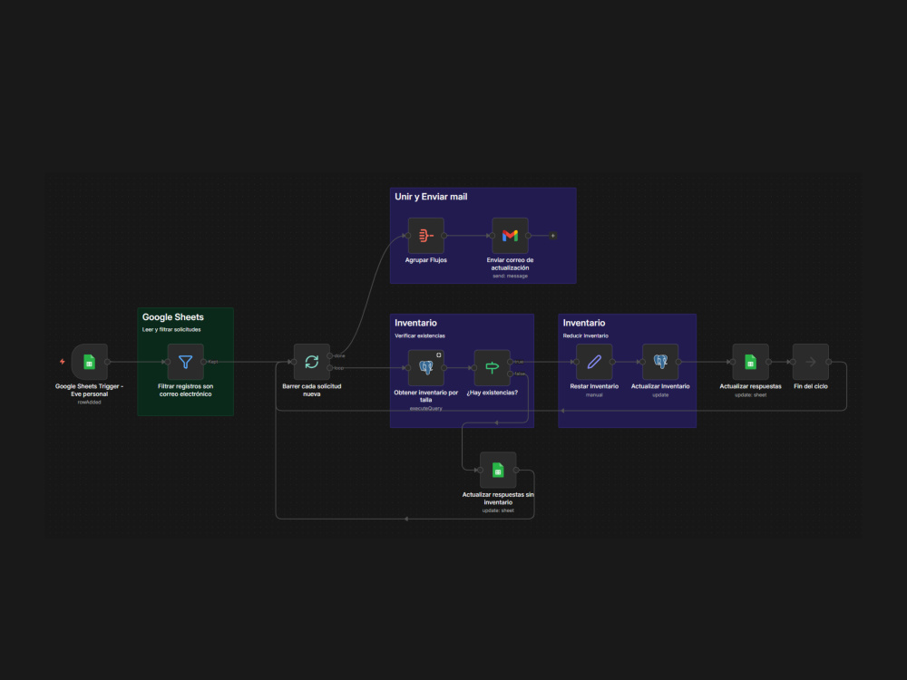The height and width of the screenshot is (680, 907).
Task: Click the 'Agrupar Flujos' node label
Action: pyautogui.click(x=425, y=260)
